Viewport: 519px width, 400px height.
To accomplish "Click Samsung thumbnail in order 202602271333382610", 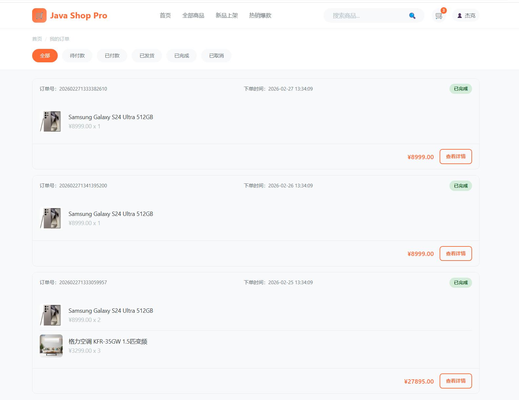I will 51,121.
